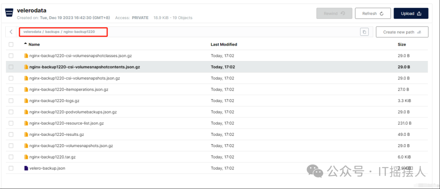Click the velerodata bucket title
Image resolution: width=440 pixels, height=189 pixels.
[32, 11]
